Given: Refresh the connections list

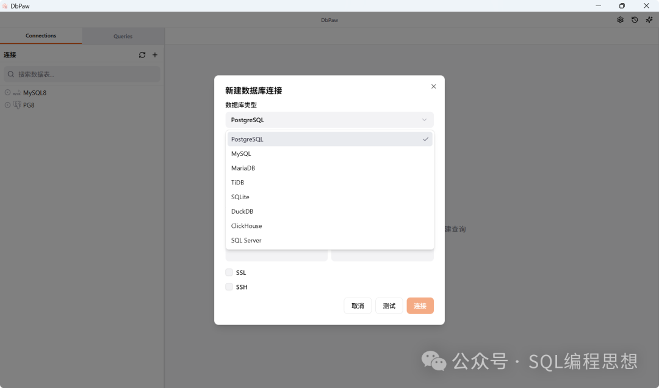Looking at the screenshot, I should [x=142, y=55].
